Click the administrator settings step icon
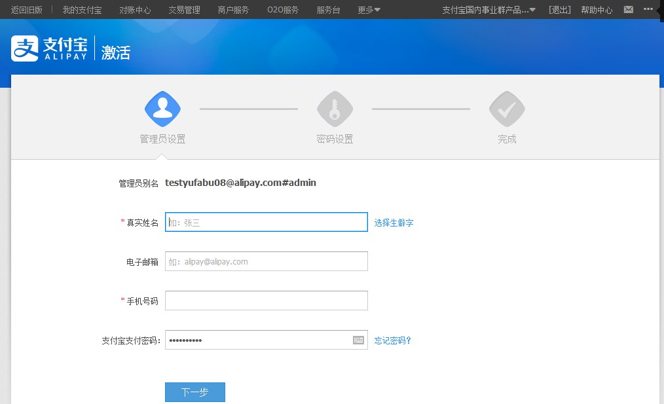This screenshot has height=404, width=664. point(162,109)
